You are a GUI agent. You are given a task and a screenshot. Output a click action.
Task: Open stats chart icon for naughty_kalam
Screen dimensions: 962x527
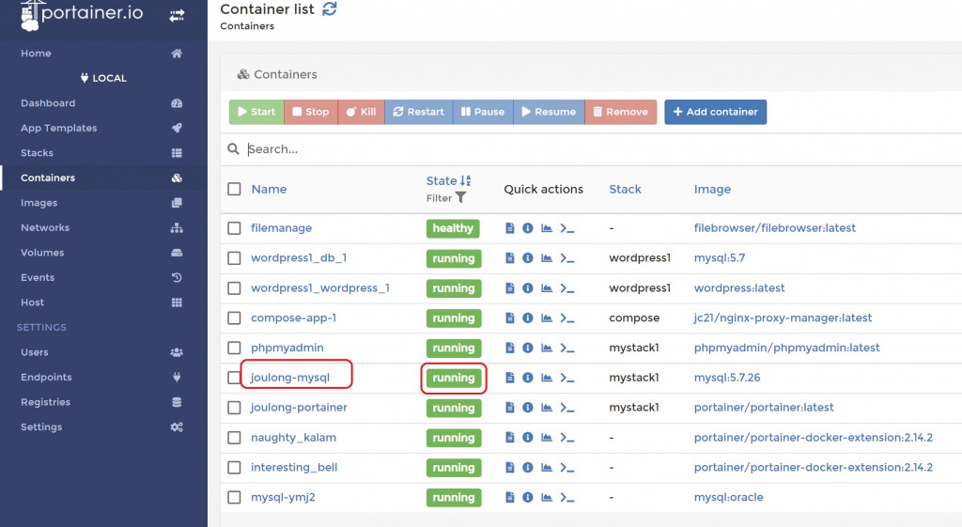click(x=547, y=438)
